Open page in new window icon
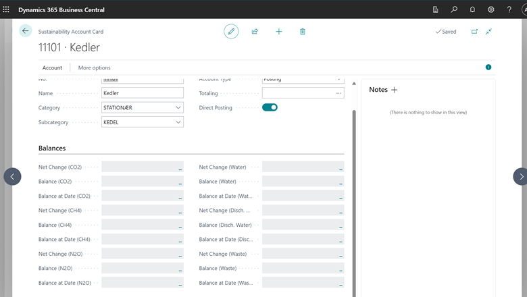 click(x=474, y=32)
